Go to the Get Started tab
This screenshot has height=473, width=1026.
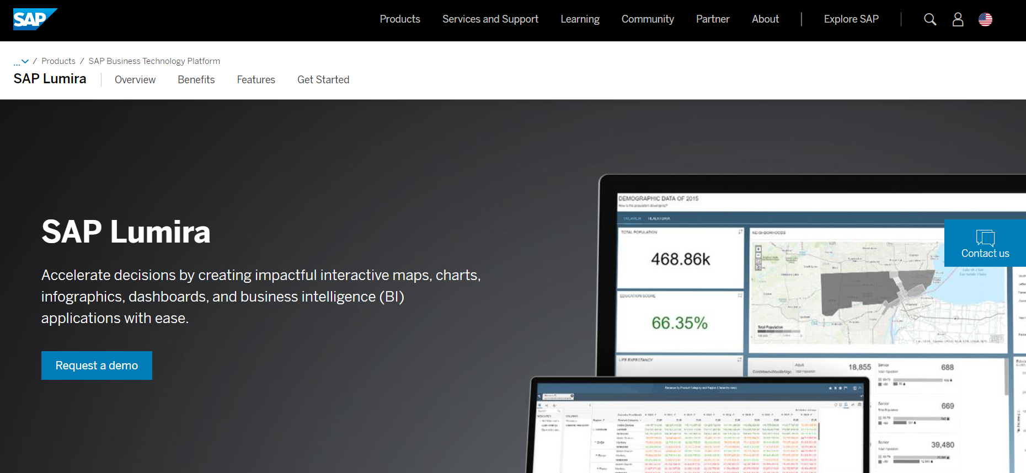323,80
